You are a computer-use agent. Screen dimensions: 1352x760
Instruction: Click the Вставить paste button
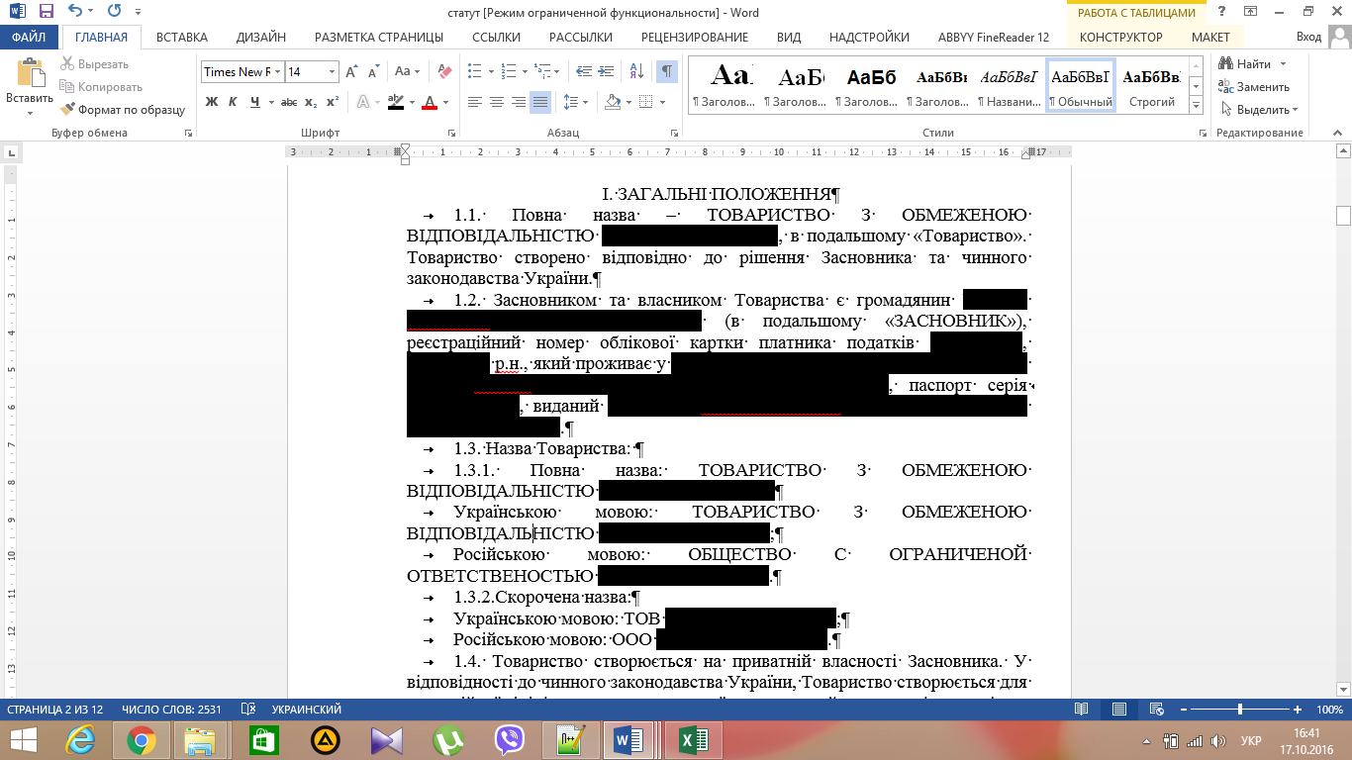pos(30,85)
